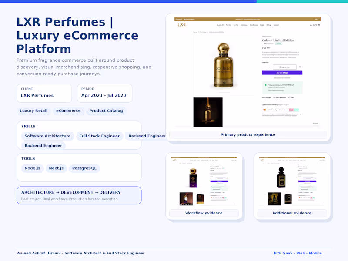Click the Architecture → Development → Delivery banner
This screenshot has height=261, width=348.
point(79,195)
